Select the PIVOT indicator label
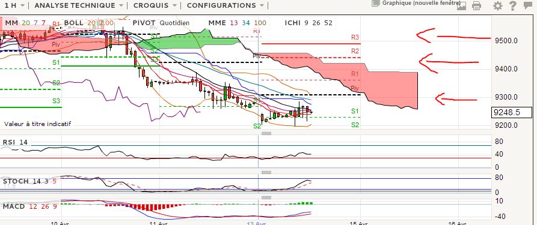 [144, 23]
